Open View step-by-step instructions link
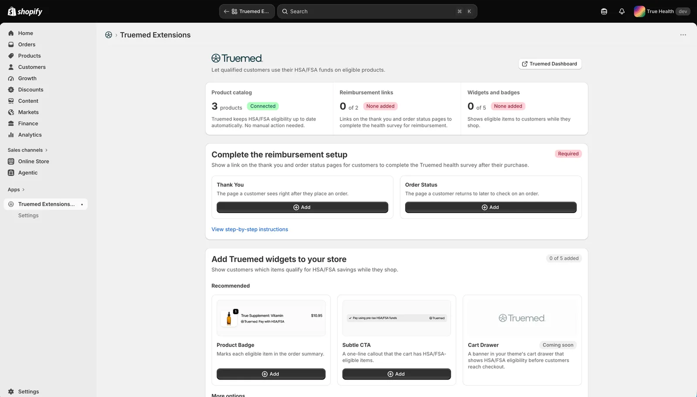This screenshot has height=397, width=697. click(250, 229)
